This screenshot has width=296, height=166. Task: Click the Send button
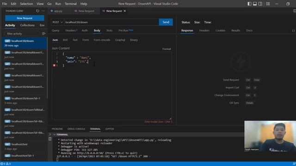(166, 22)
